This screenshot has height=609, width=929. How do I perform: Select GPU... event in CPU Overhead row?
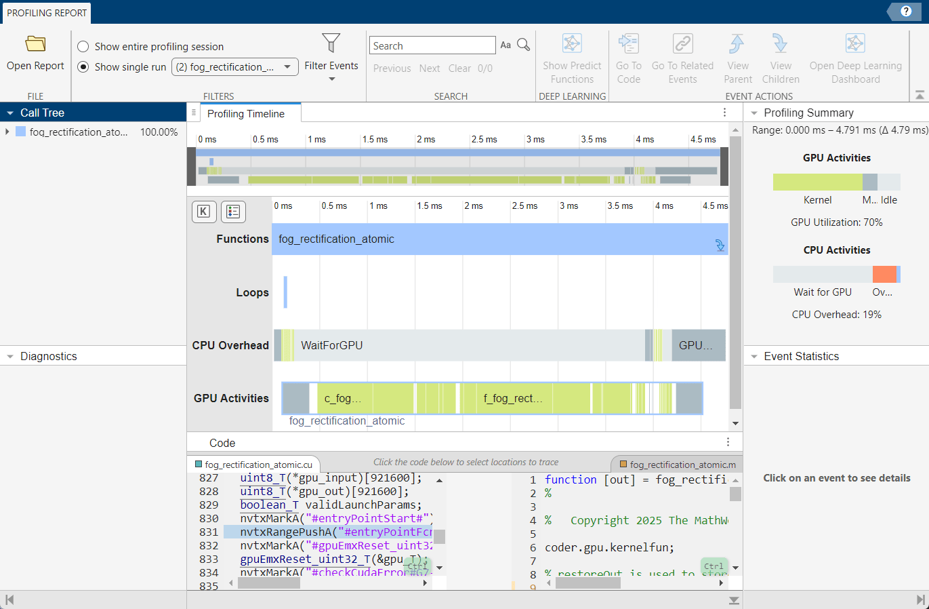click(698, 345)
